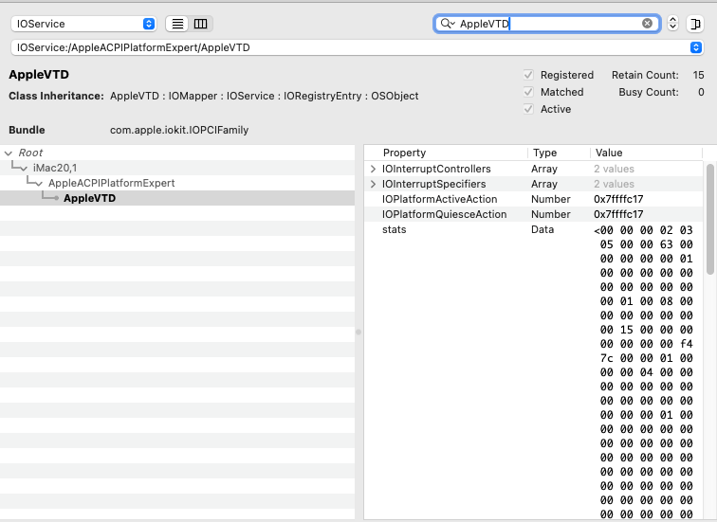
Task: Collapse the Root tree node
Action: pyautogui.click(x=9, y=153)
